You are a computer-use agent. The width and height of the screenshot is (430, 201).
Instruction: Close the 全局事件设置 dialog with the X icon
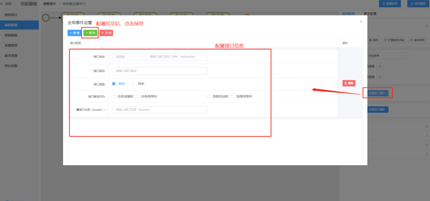[361, 22]
